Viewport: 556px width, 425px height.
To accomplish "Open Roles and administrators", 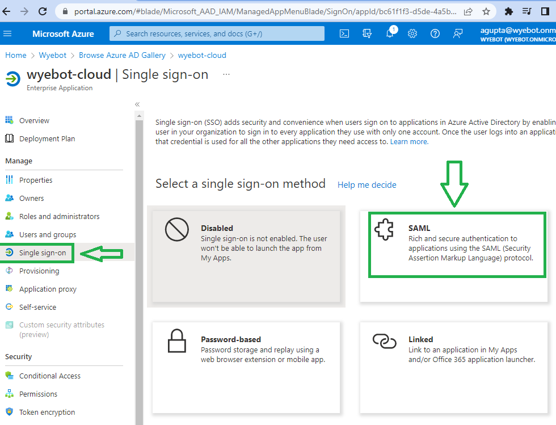I will click(59, 216).
